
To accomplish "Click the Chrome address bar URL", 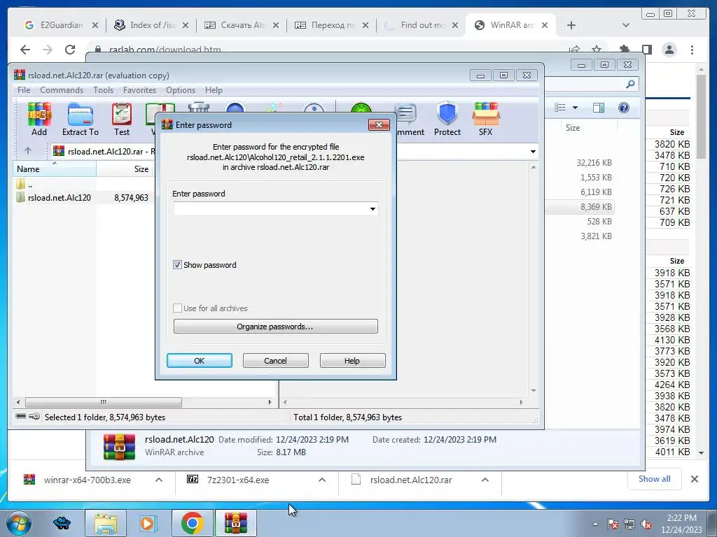I will (x=165, y=50).
